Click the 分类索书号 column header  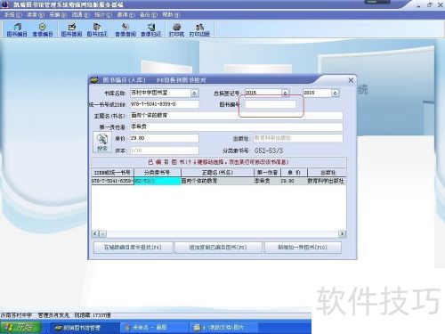(x=158, y=173)
